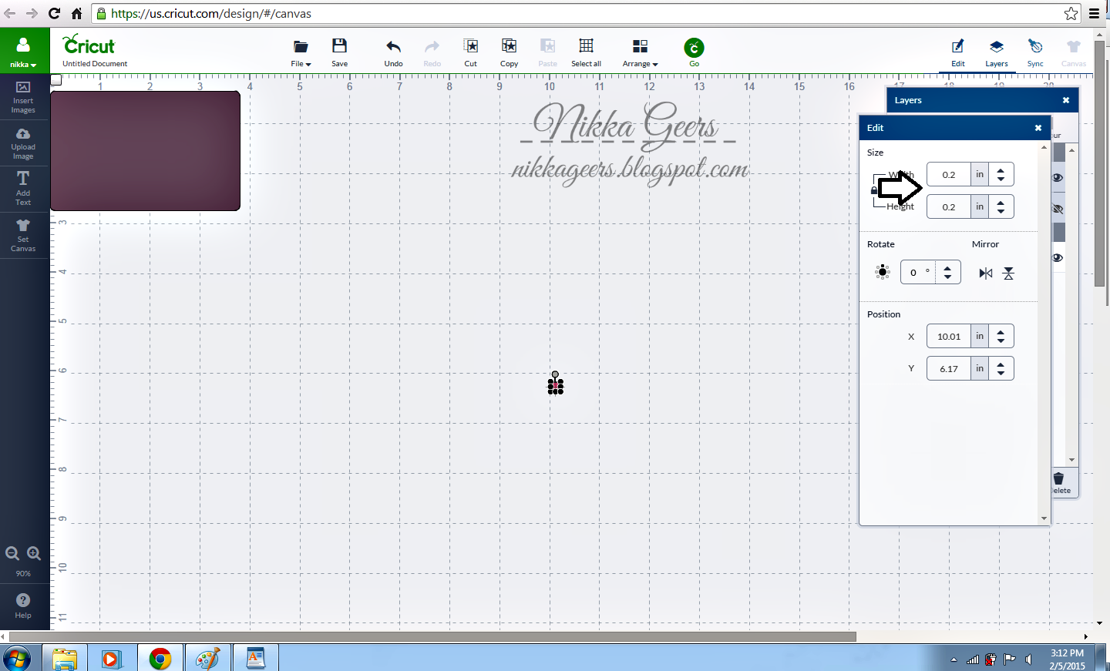Open the Insert Images panel

coord(23,97)
